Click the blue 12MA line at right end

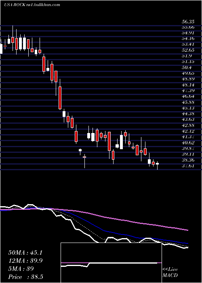(187, 243)
